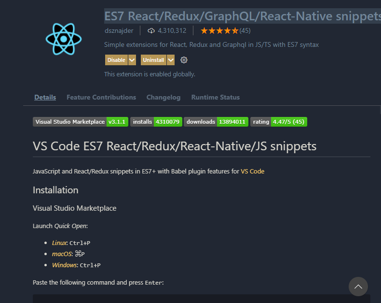Screen dimensions: 381x303
Task: Click the cloud download install count icon
Action: pos(151,31)
